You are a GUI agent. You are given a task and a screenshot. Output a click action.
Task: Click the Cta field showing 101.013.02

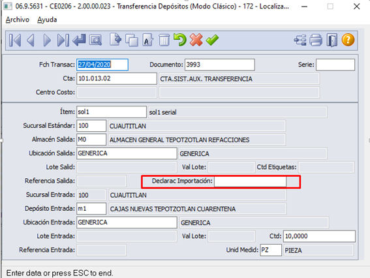pyautogui.click(x=117, y=78)
